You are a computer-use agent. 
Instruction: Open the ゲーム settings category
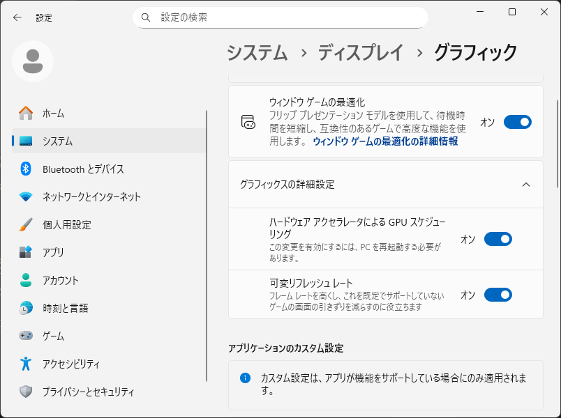click(53, 336)
